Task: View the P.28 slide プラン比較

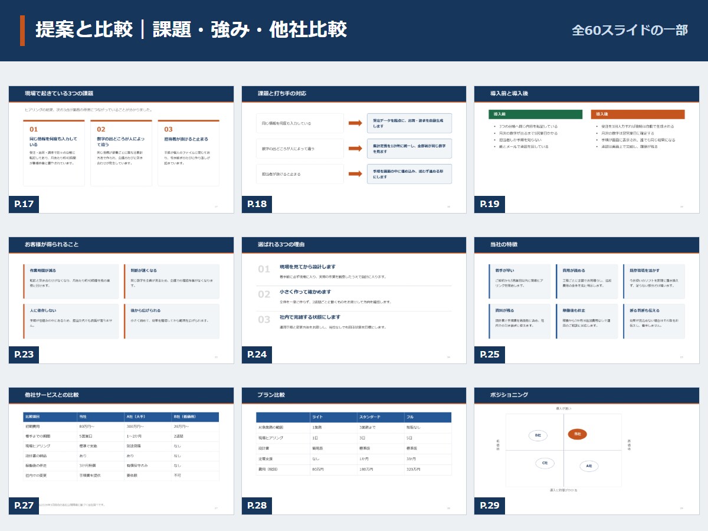Action: (354, 451)
